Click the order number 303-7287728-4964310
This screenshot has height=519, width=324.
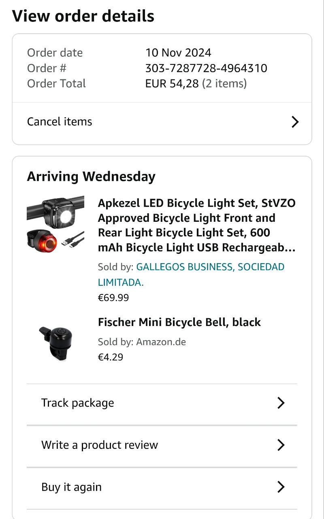click(206, 68)
